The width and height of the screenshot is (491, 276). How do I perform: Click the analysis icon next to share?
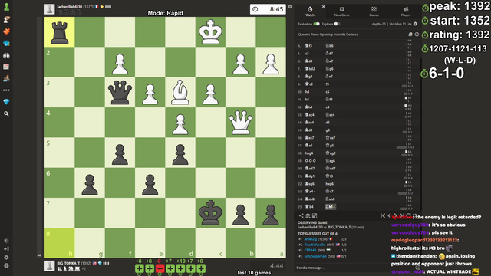[308, 215]
